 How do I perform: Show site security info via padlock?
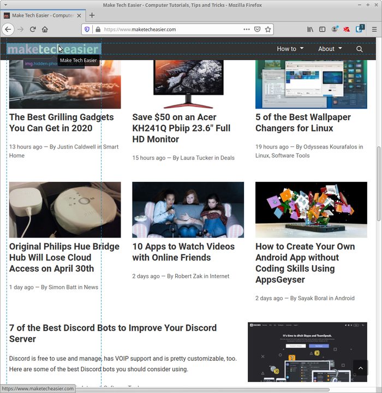(x=98, y=29)
